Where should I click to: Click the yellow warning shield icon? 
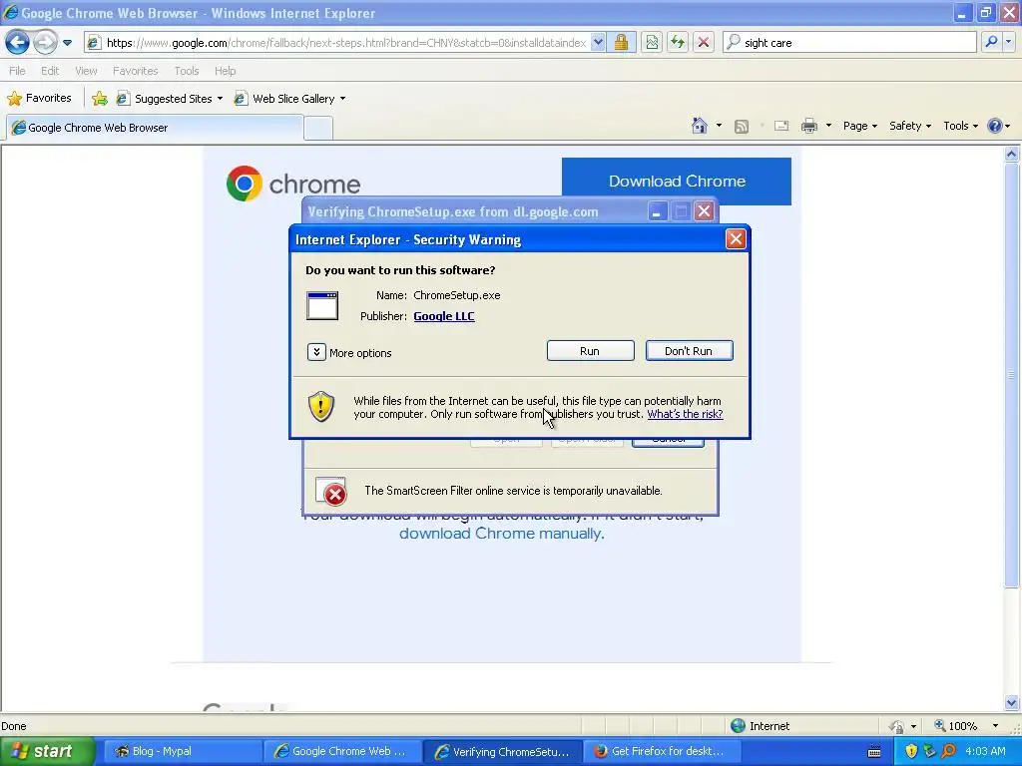coord(321,407)
